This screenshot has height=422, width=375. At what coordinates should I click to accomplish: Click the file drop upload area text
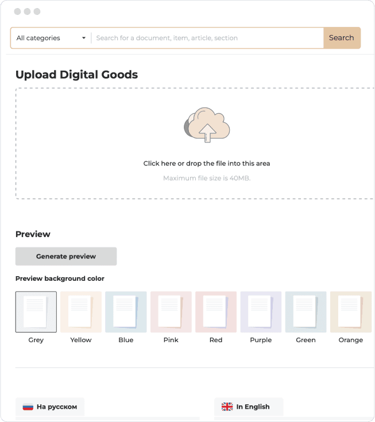pos(206,164)
